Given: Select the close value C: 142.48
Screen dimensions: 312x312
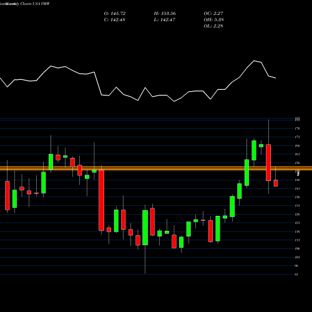Looking at the screenshot, I should [x=114, y=20].
